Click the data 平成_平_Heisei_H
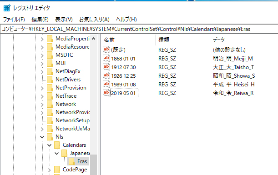The height and width of the screenshot is (175, 278). click(x=234, y=85)
